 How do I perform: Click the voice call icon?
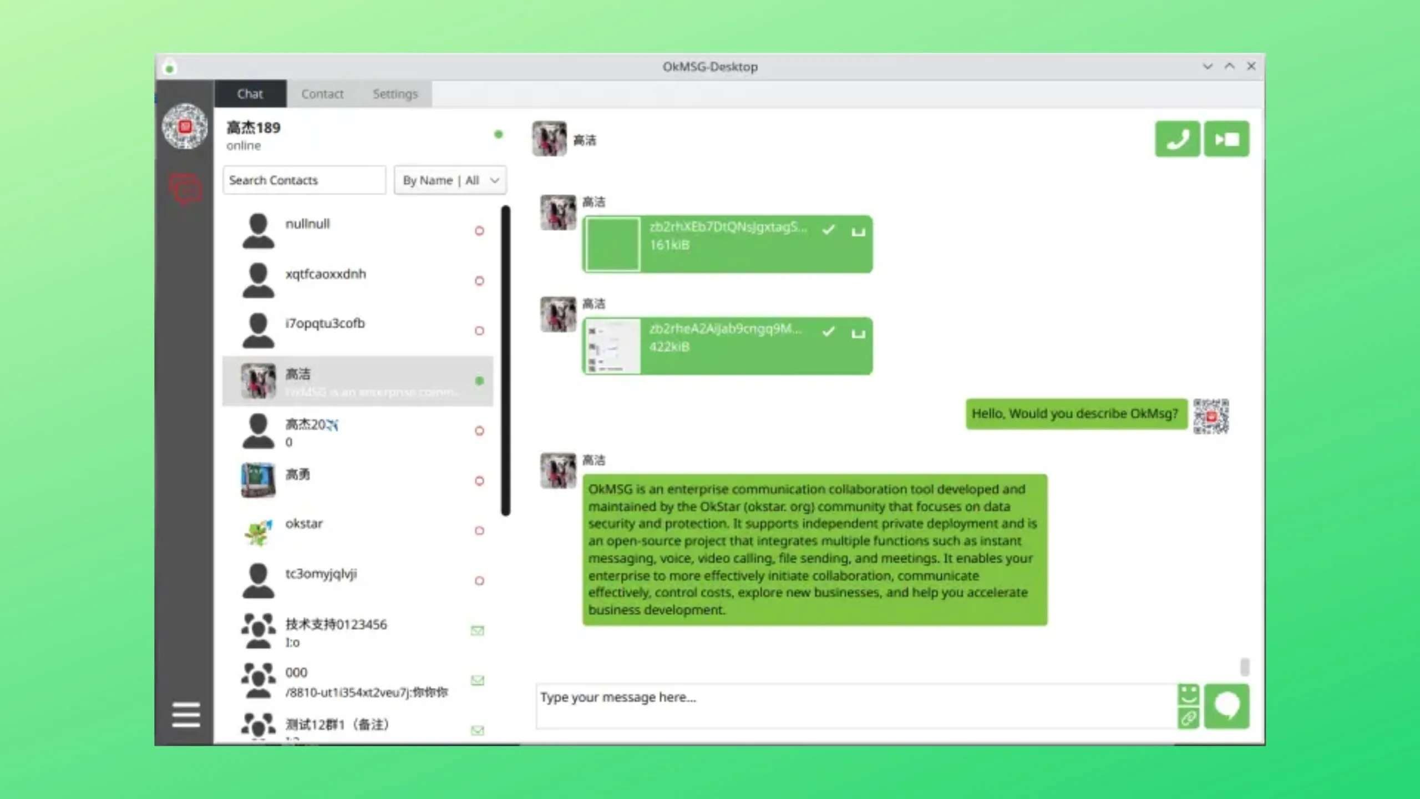[1177, 139]
